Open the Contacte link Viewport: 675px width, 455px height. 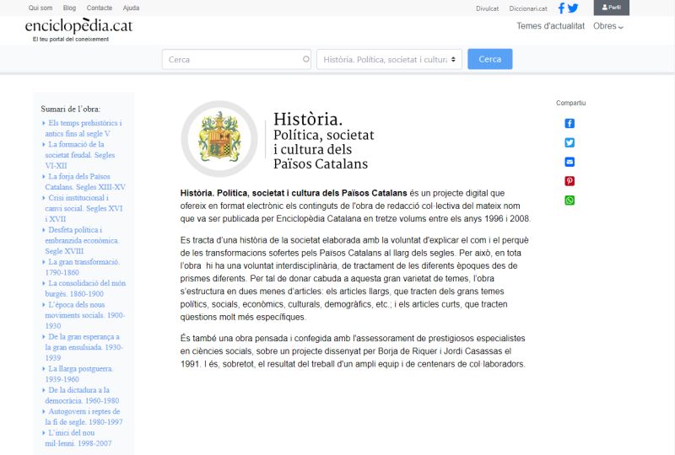100,8
